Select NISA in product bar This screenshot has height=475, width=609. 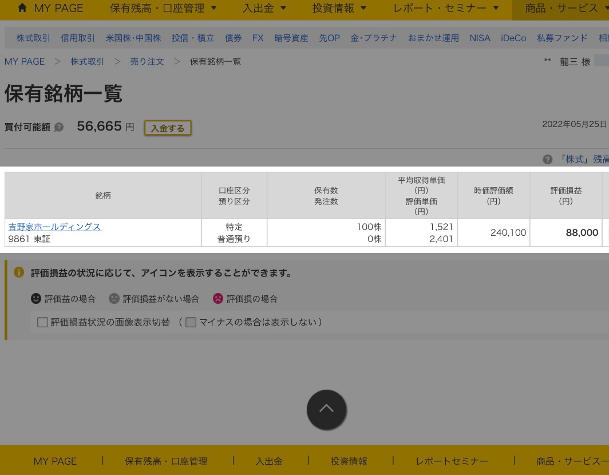click(x=480, y=38)
